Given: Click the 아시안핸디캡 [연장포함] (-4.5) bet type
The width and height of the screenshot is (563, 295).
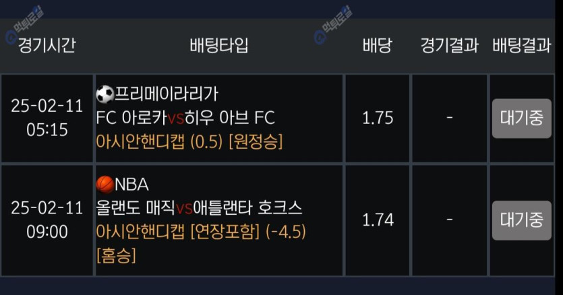Looking at the screenshot, I should 201,232.
